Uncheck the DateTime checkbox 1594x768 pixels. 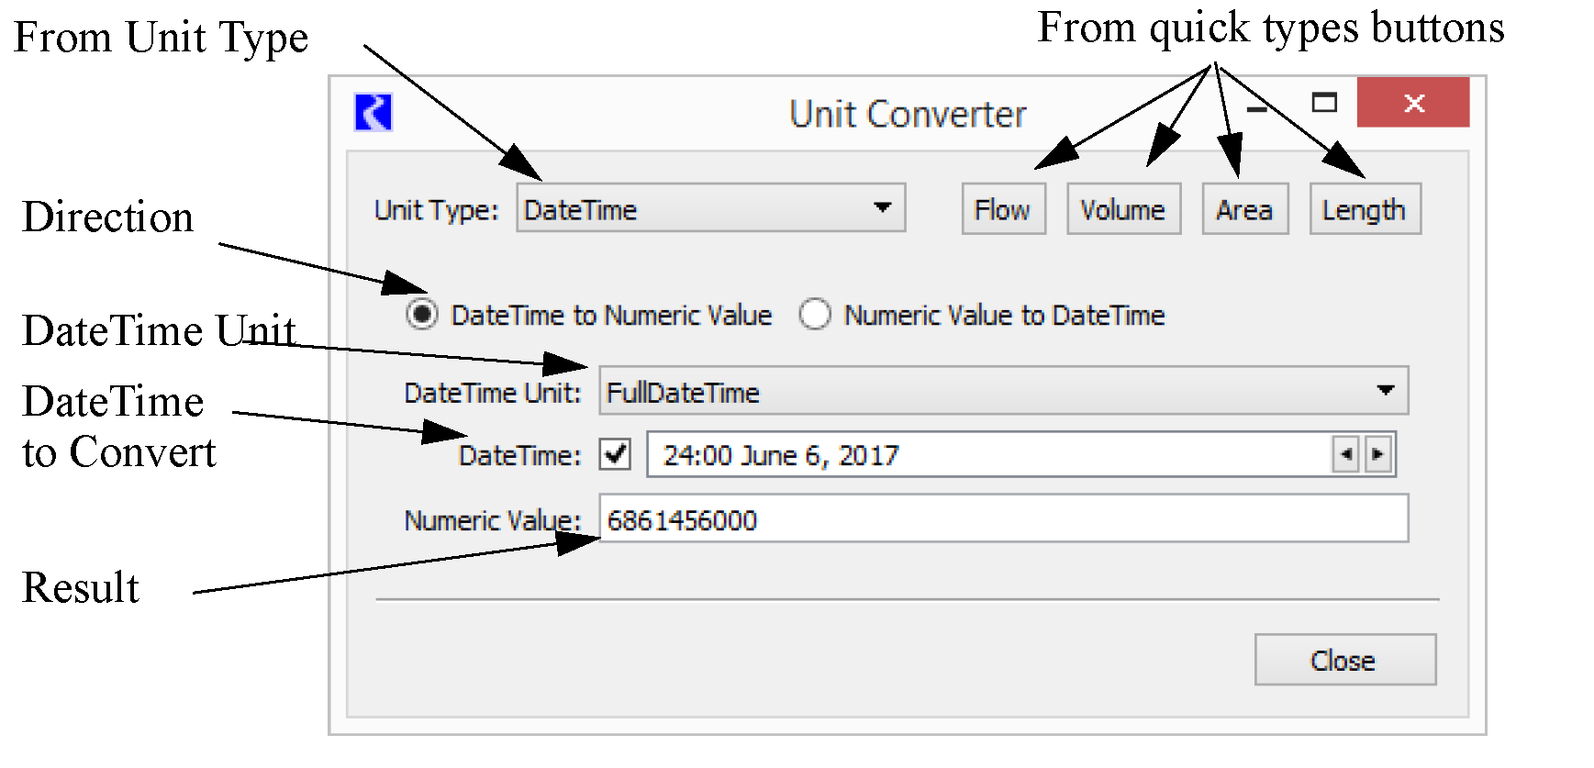615,454
